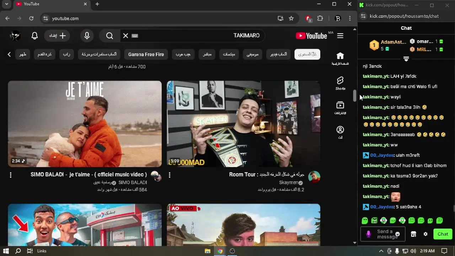Select the ميكسات category chip

point(229,54)
